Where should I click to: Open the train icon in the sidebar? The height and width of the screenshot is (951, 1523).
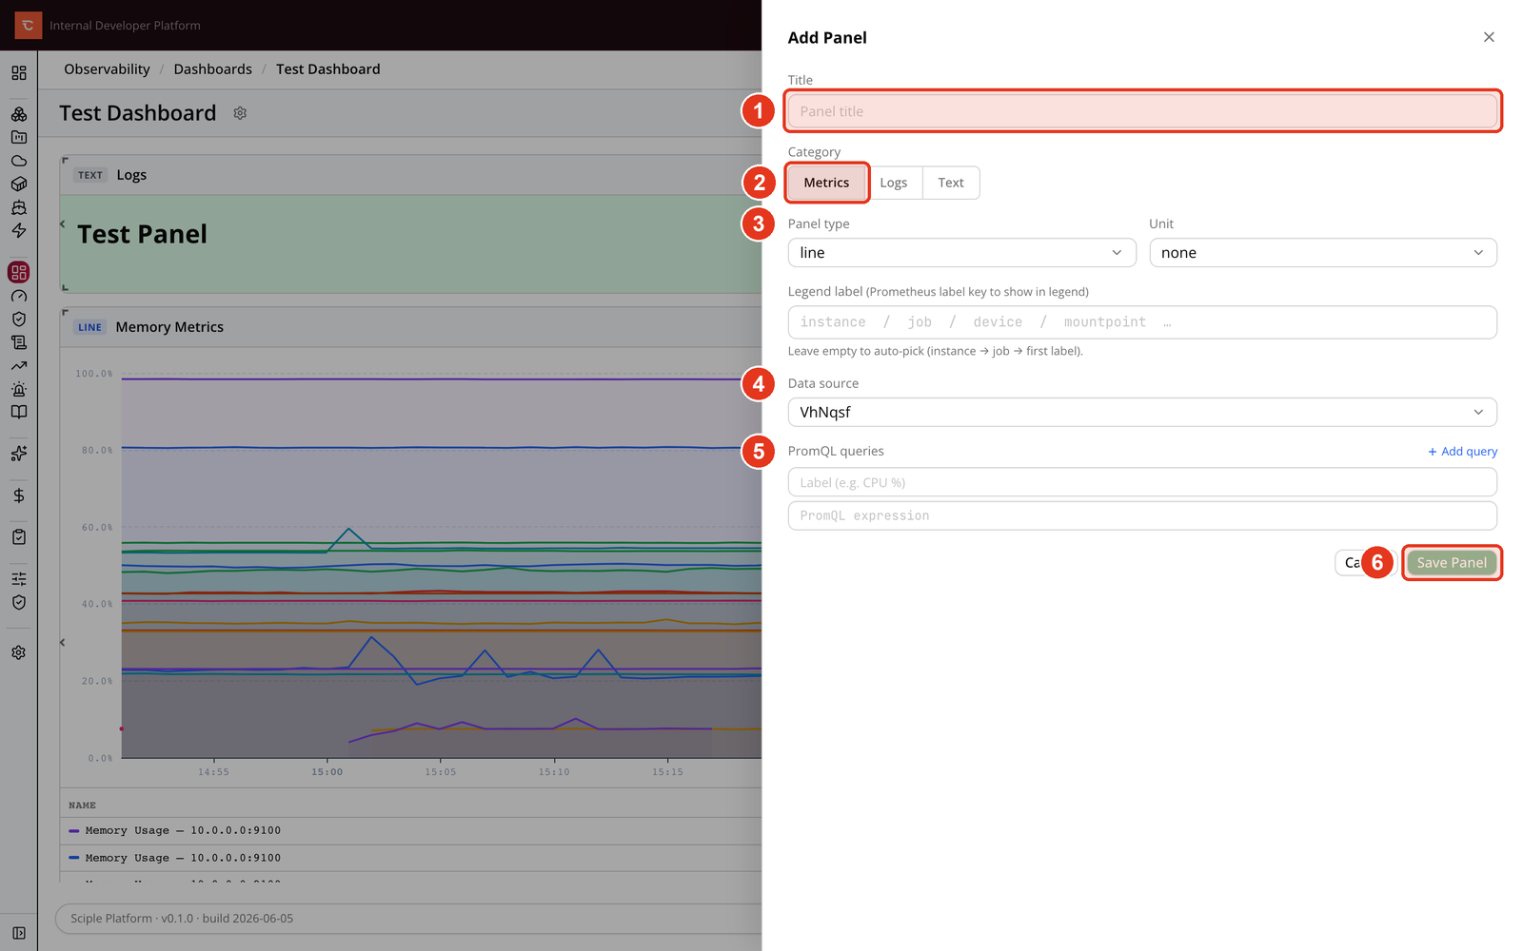click(x=19, y=207)
